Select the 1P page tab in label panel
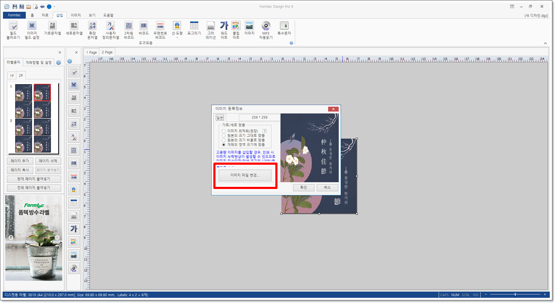555x303 pixels. (12, 75)
